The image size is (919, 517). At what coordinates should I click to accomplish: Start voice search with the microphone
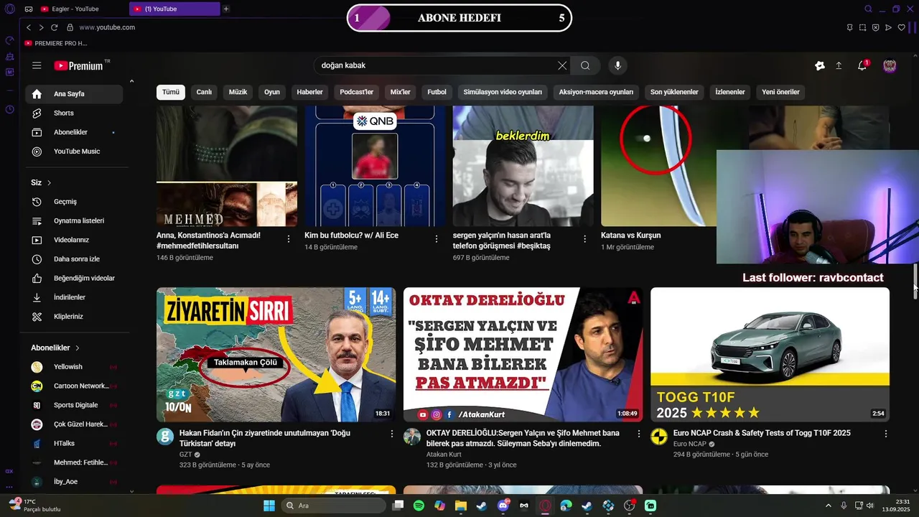[x=617, y=65]
